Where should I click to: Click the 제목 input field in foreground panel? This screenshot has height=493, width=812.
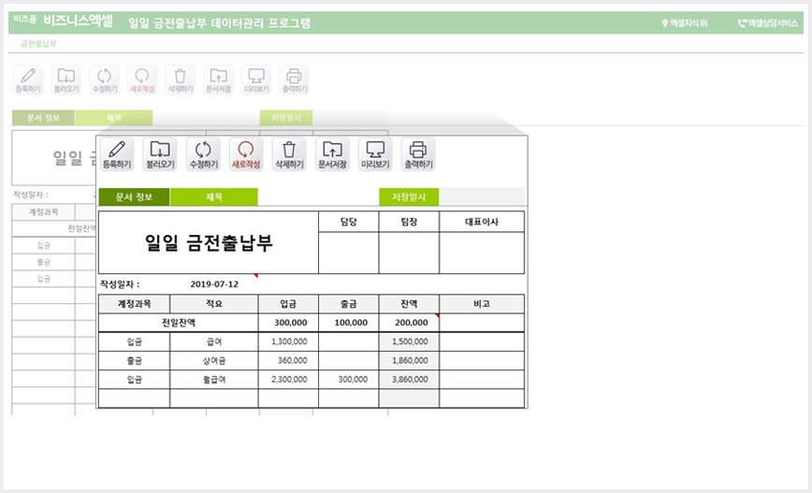[318, 196]
